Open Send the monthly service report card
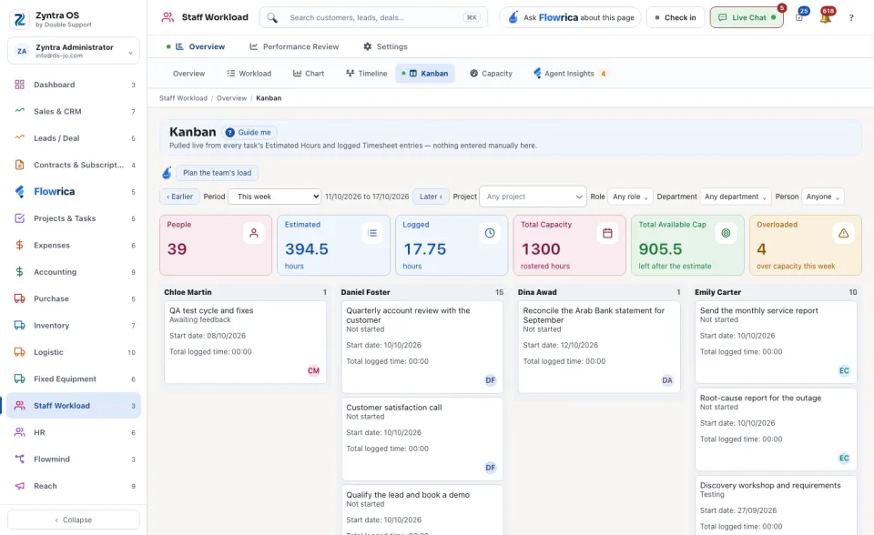 point(776,342)
